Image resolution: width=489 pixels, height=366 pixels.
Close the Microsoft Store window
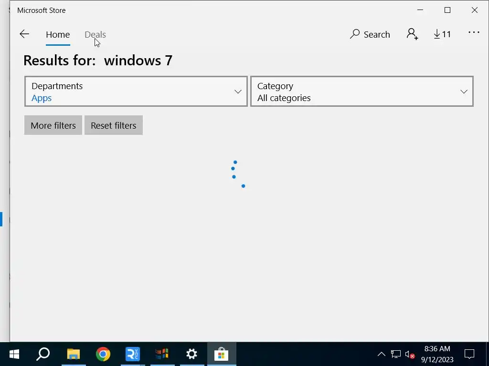tap(474, 10)
